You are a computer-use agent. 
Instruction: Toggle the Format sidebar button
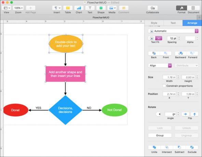(181, 8)
